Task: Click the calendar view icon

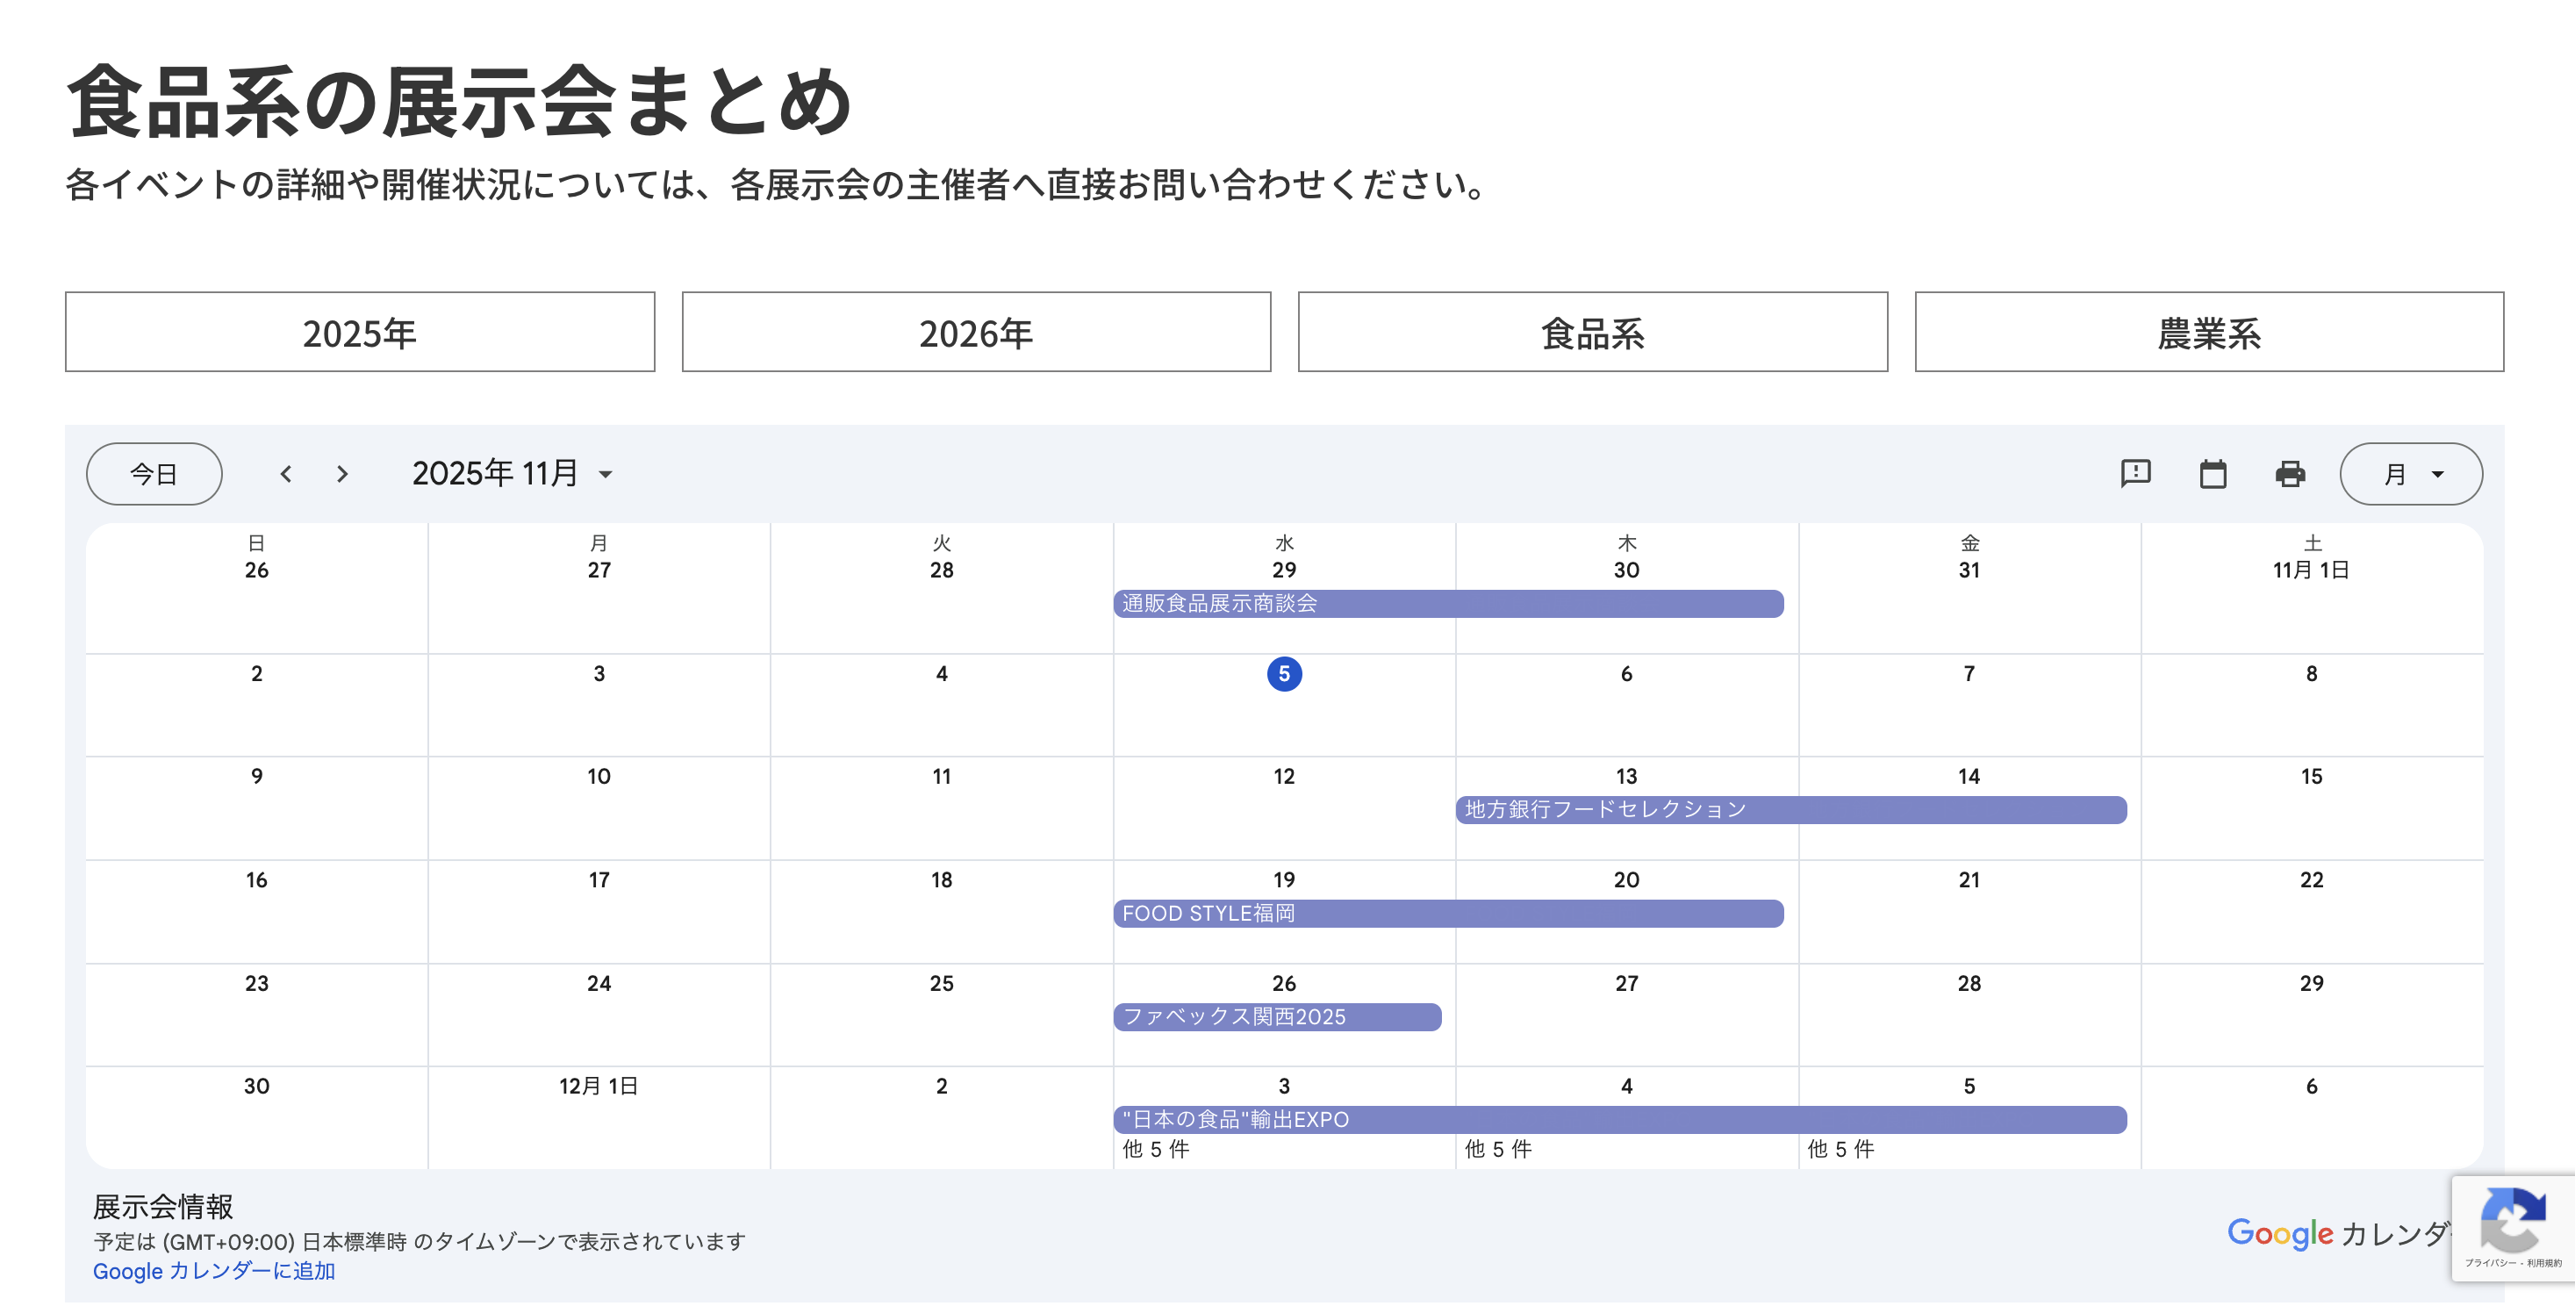Action: pos(2213,474)
